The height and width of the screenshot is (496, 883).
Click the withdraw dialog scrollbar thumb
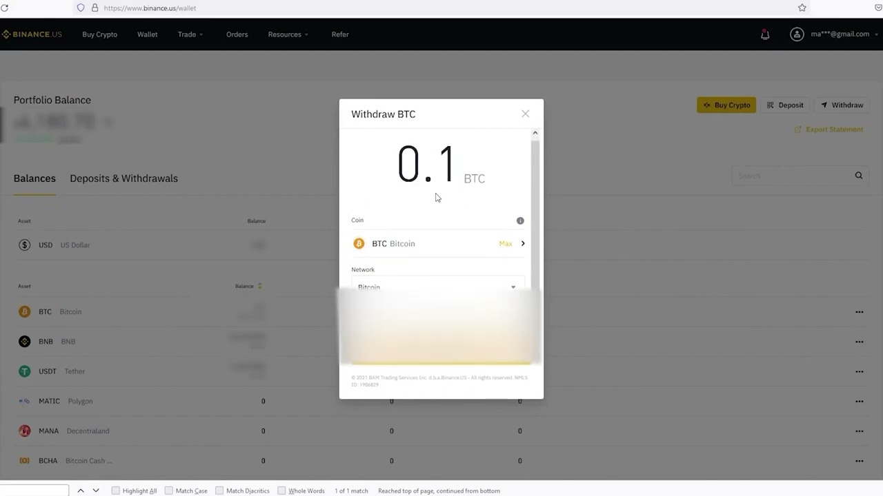click(535, 214)
